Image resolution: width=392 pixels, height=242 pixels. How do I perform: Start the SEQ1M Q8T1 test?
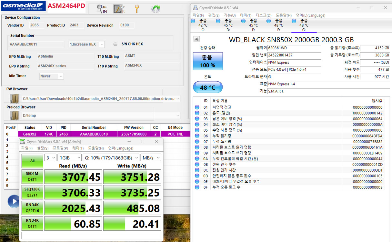32,176
